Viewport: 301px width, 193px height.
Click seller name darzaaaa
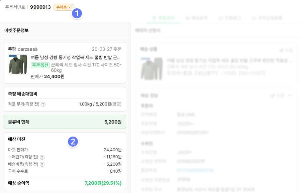[x=28, y=49]
